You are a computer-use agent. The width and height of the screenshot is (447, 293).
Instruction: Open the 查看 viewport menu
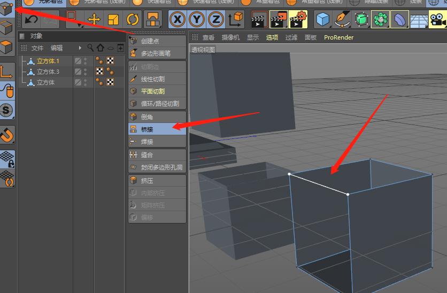(x=209, y=37)
